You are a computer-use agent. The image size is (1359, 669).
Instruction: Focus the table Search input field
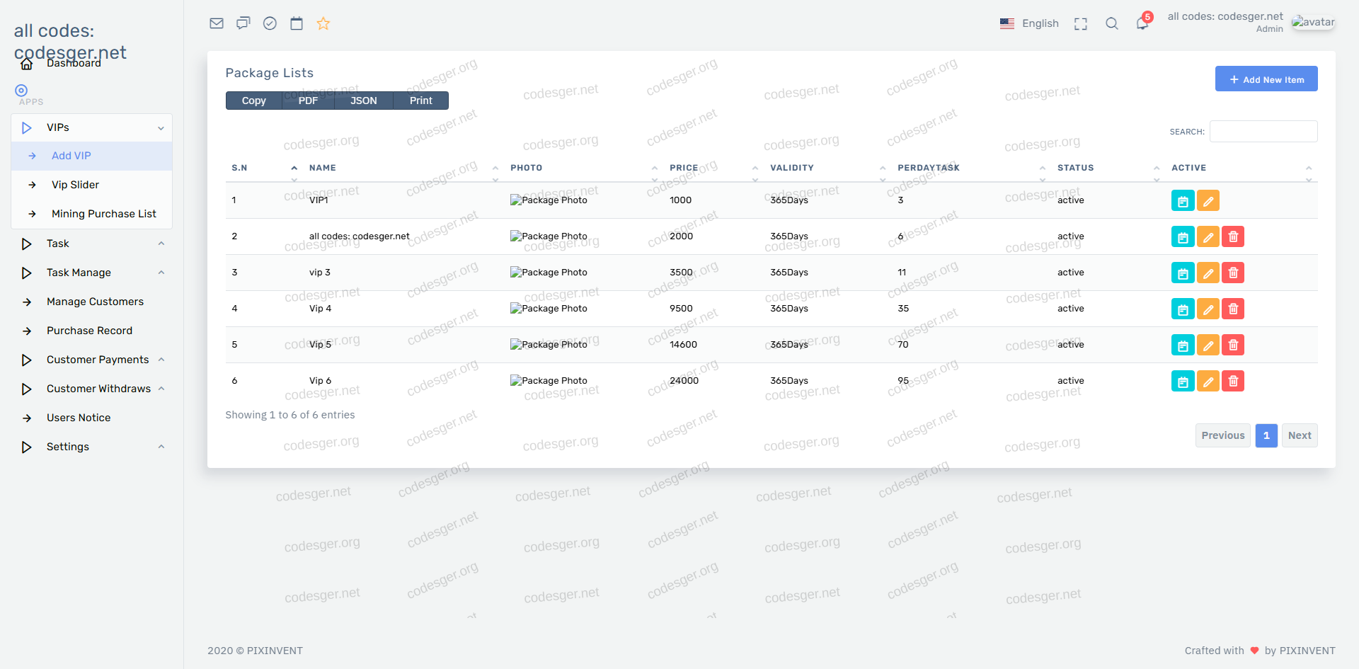1263,132
